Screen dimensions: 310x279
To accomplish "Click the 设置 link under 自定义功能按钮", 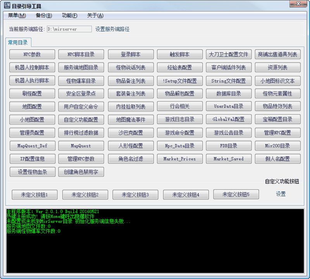I will tap(281, 194).
